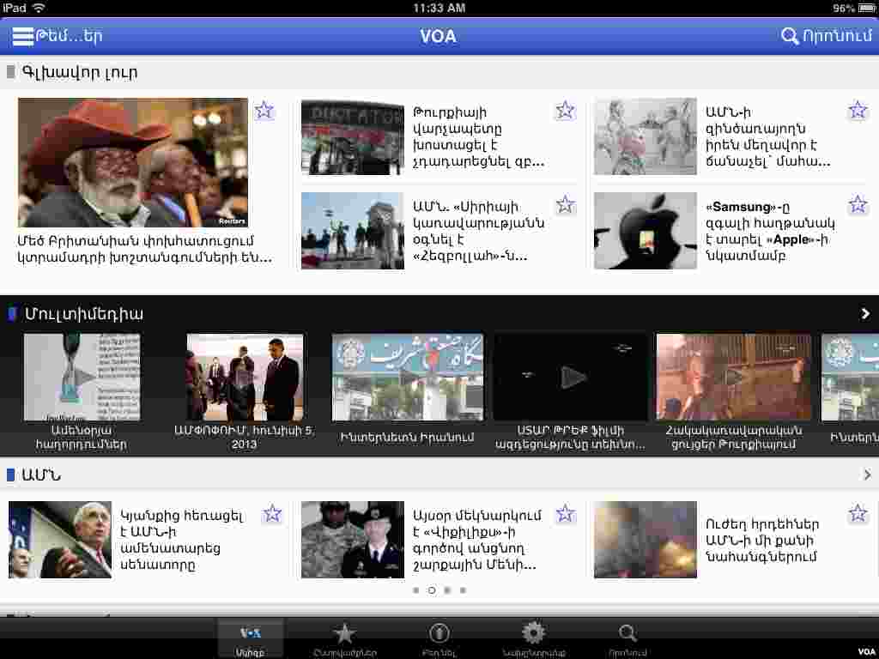This screenshot has width=879, height=659.
Task: Play the daily broadcasts video
Action: (82, 377)
